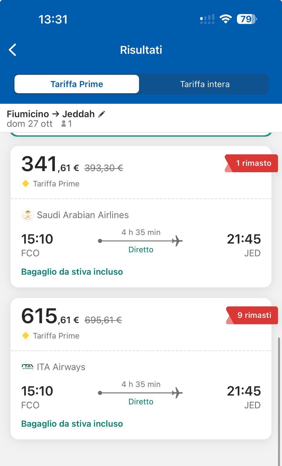Tap the passenger count icon
Screen dimensions: 282x466
click(64, 124)
